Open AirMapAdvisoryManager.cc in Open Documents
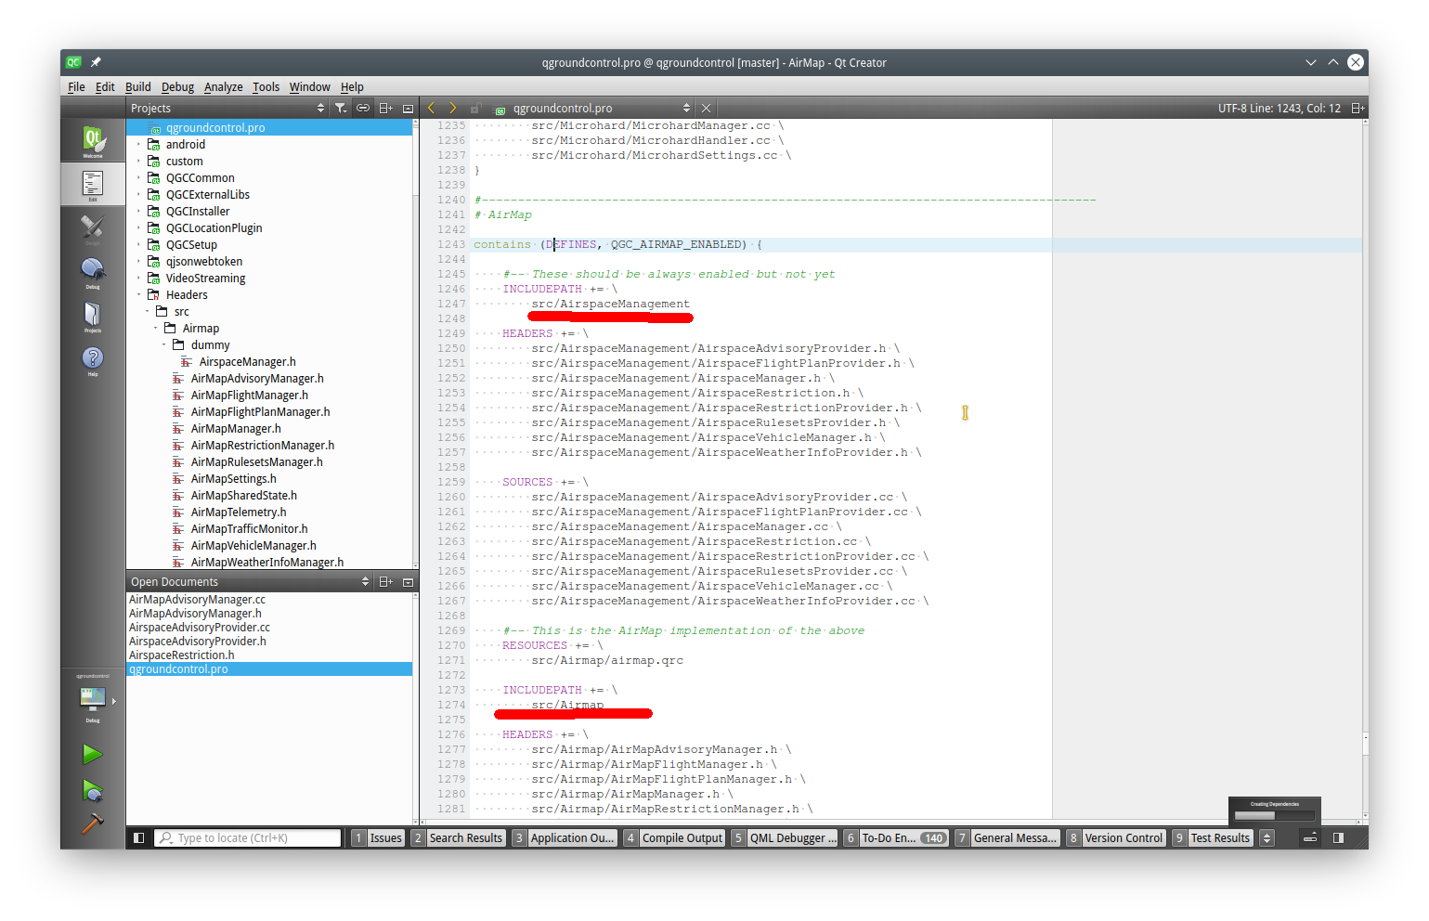Image resolution: width=1429 pixels, height=921 pixels. [x=197, y=600]
